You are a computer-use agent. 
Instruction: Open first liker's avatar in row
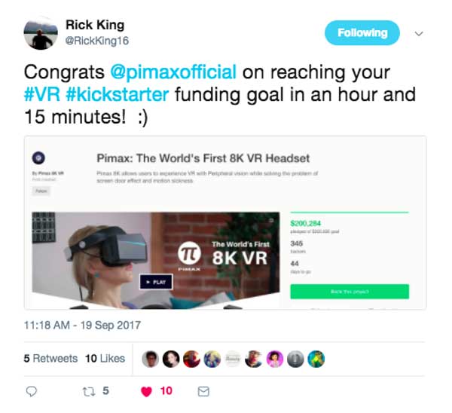[x=150, y=359]
